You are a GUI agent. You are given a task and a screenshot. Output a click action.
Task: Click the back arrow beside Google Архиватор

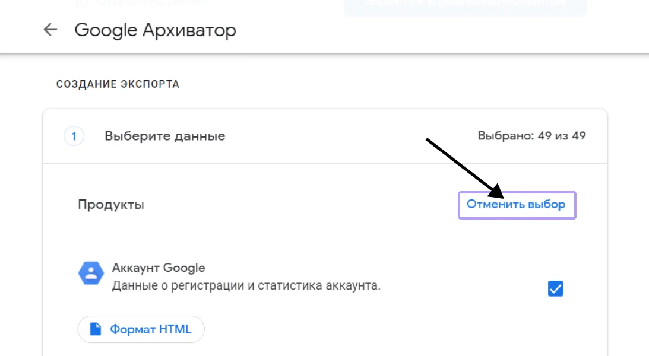pos(50,30)
